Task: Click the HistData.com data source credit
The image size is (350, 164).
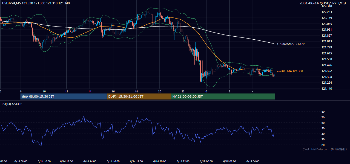Action: click(x=325, y=149)
